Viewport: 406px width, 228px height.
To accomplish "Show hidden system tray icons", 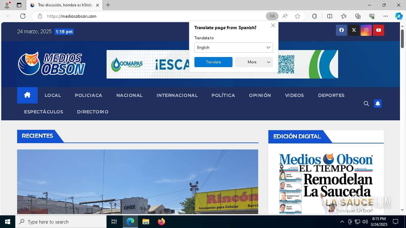I will click(342, 222).
